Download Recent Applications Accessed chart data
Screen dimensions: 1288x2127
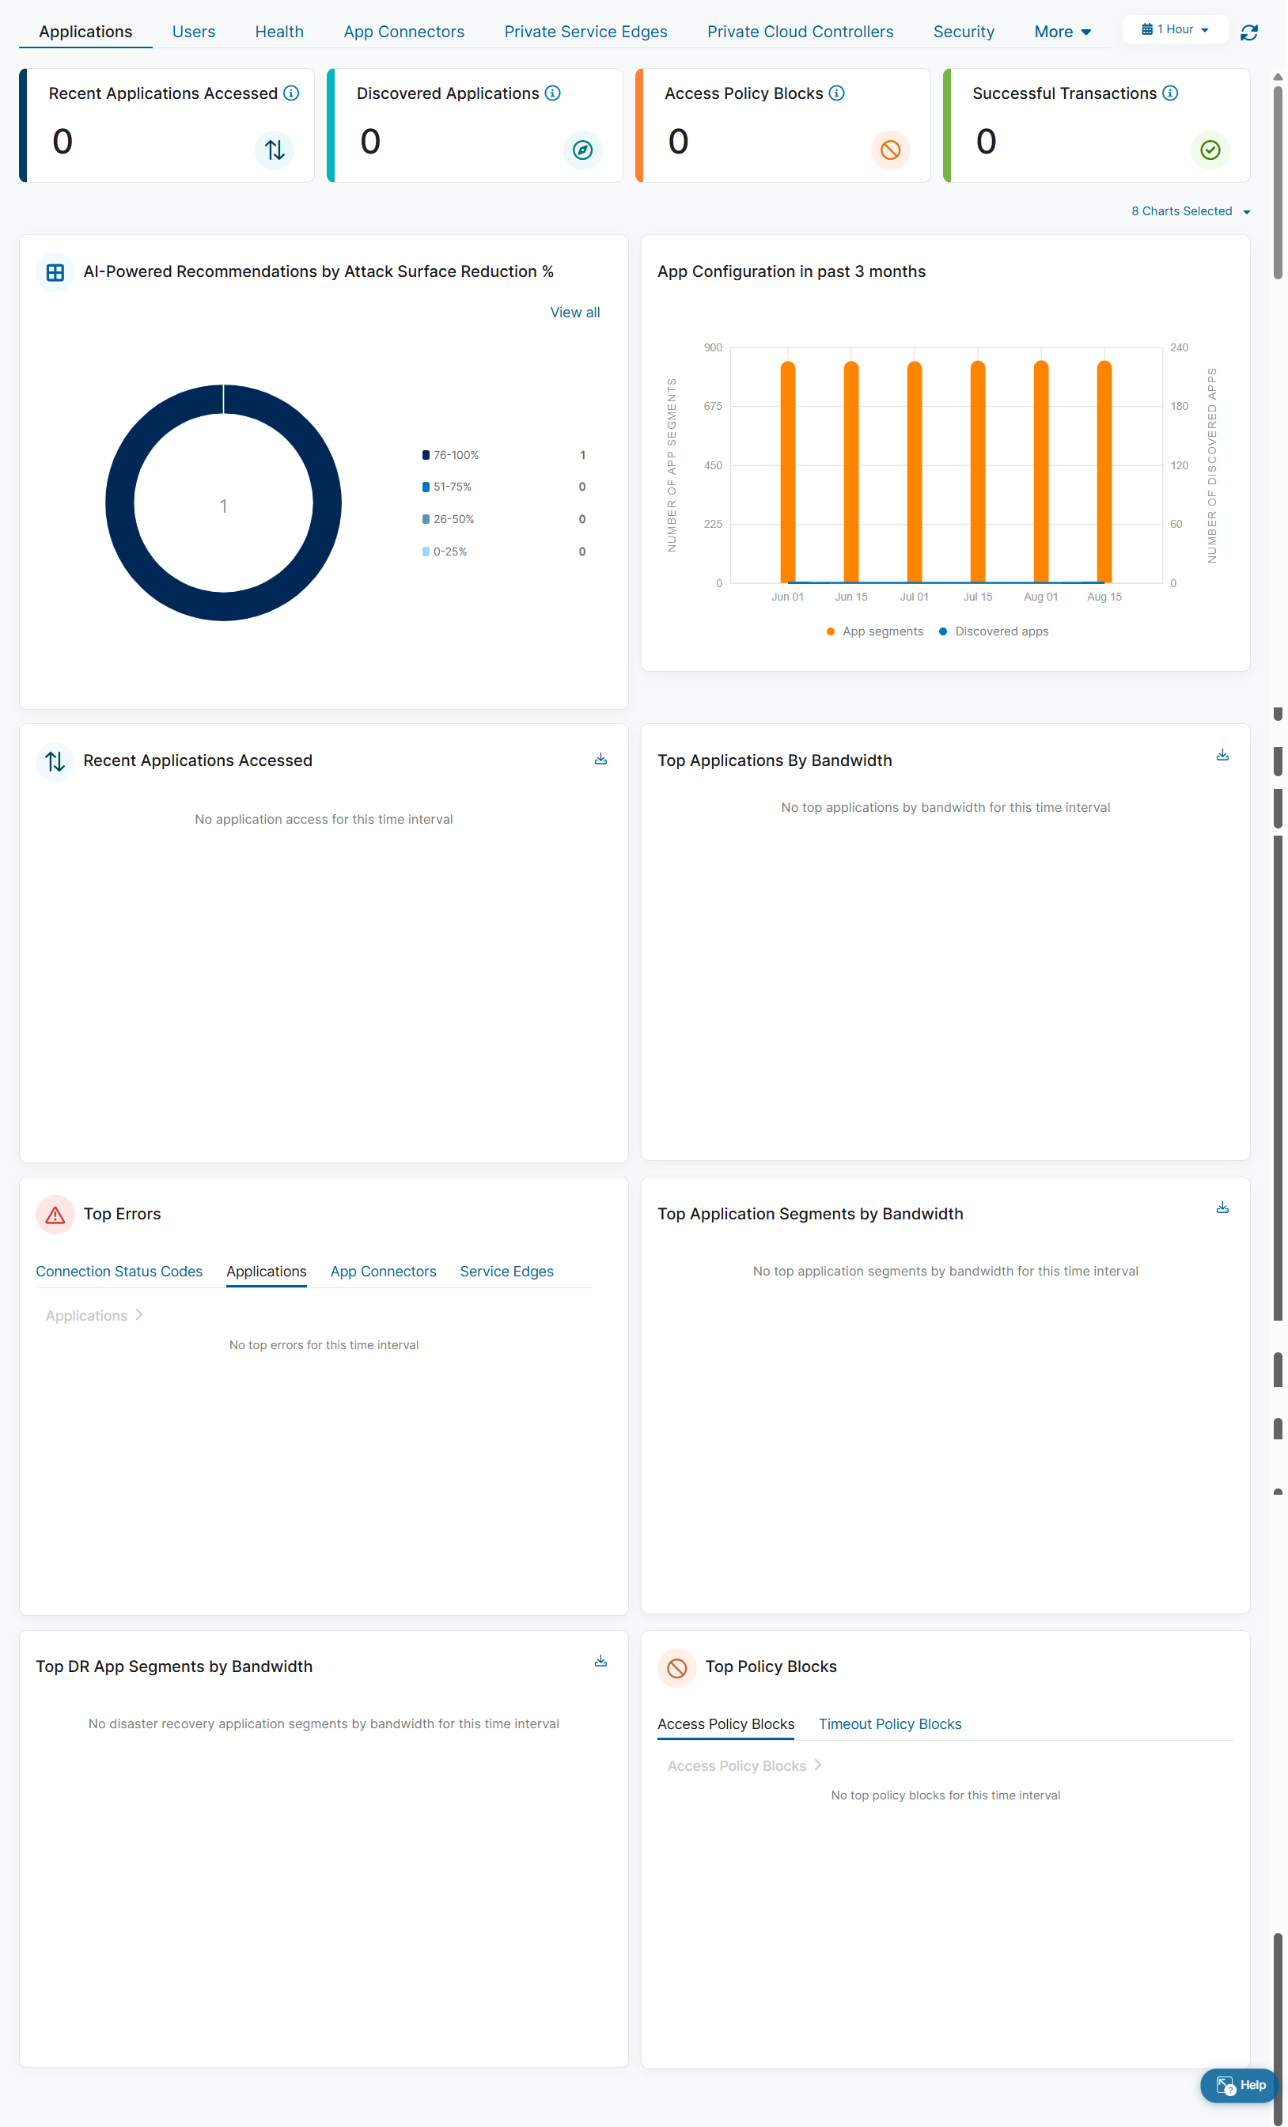[x=600, y=759]
